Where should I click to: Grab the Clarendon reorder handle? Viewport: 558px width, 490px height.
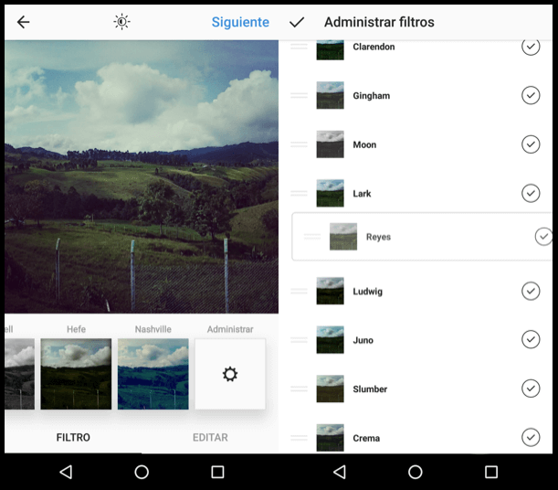(299, 47)
